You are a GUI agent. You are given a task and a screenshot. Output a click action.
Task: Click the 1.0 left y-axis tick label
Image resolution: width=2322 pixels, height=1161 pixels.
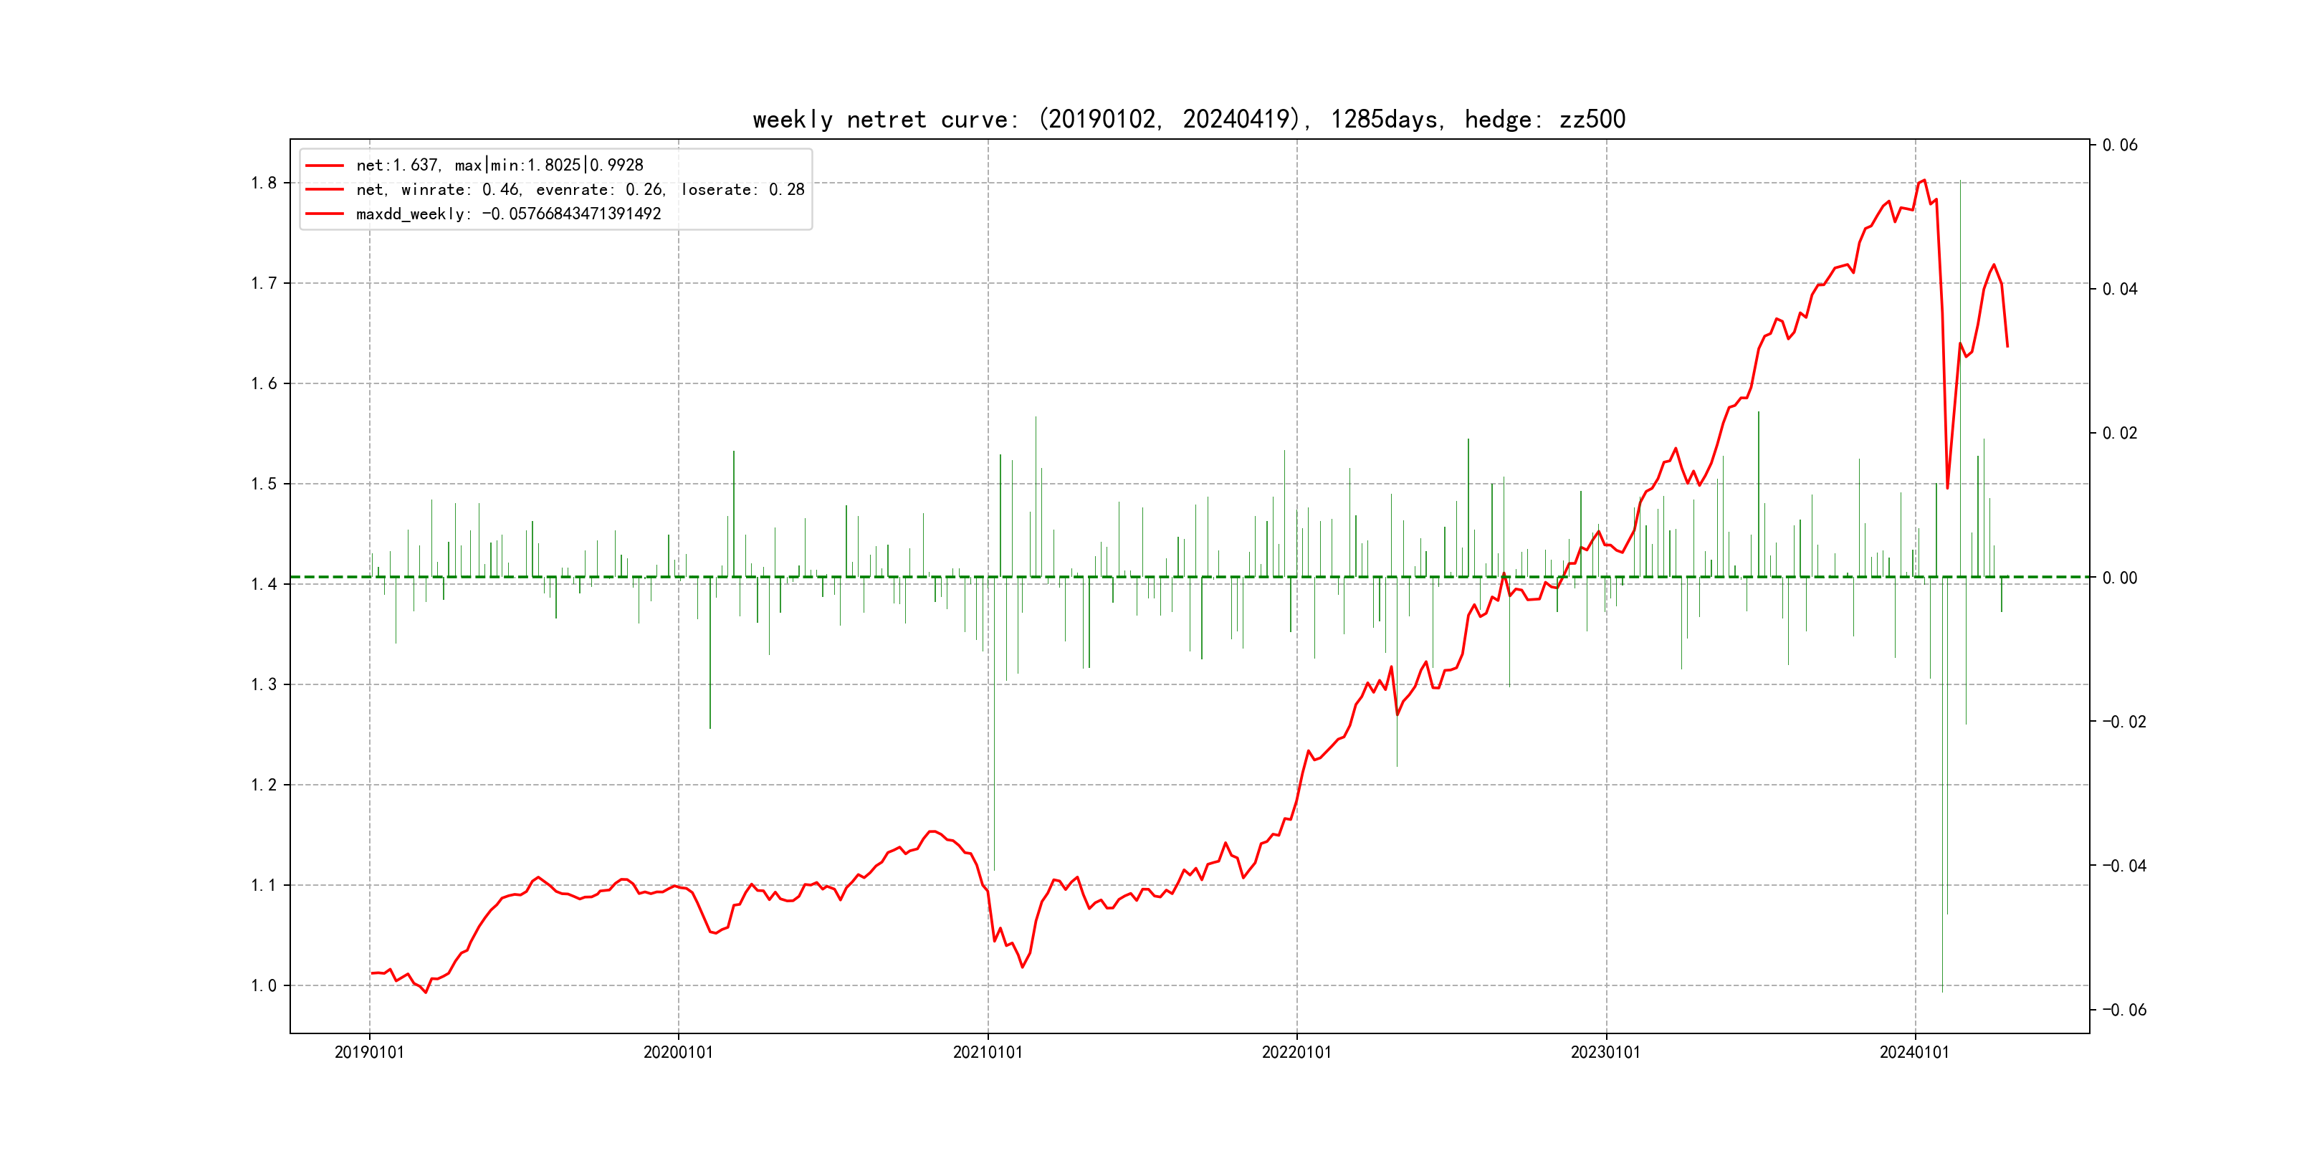click(263, 985)
